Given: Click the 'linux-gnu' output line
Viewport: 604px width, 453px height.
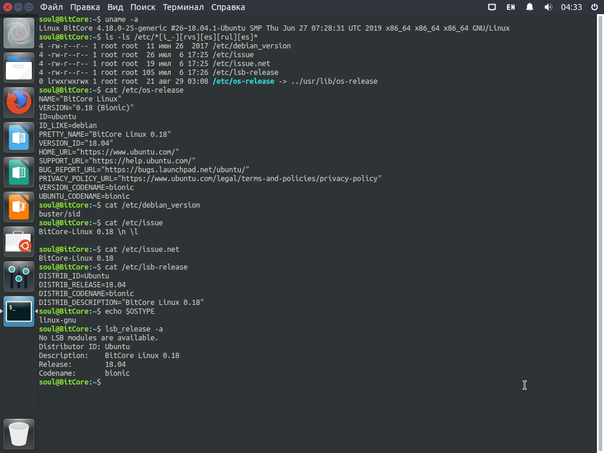Looking at the screenshot, I should coord(57,320).
